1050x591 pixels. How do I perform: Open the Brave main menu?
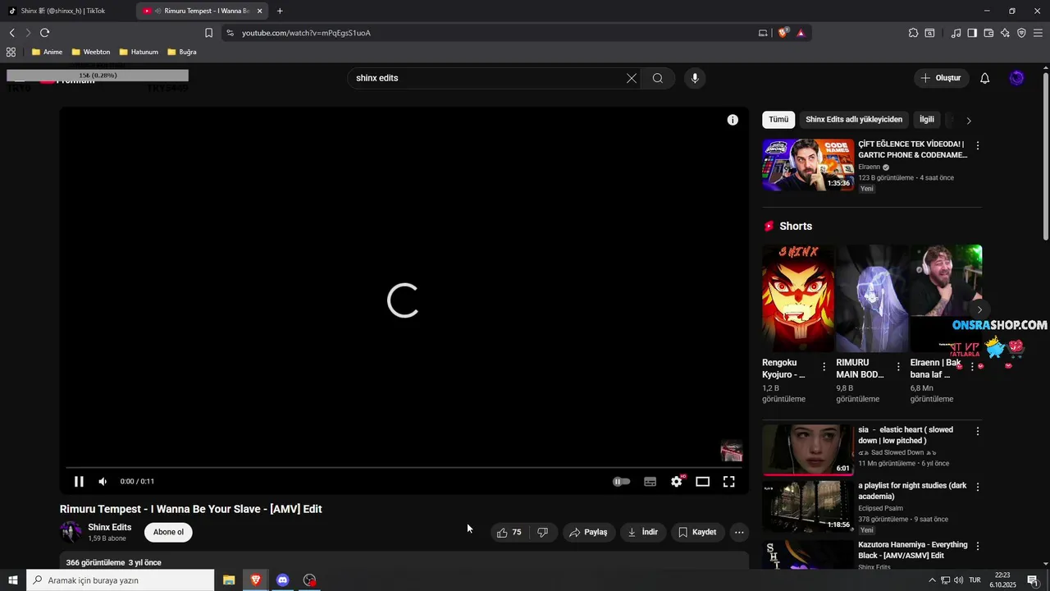click(1038, 33)
